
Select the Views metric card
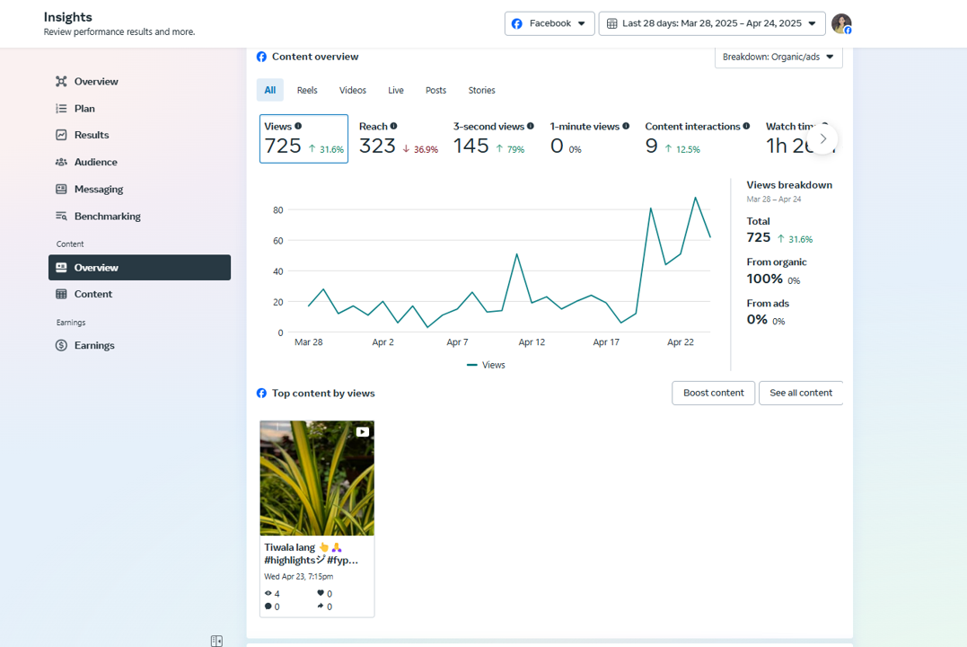pos(303,138)
